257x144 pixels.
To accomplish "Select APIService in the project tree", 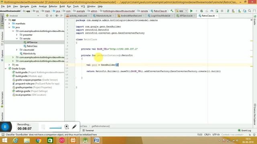I will [x=32, y=42].
